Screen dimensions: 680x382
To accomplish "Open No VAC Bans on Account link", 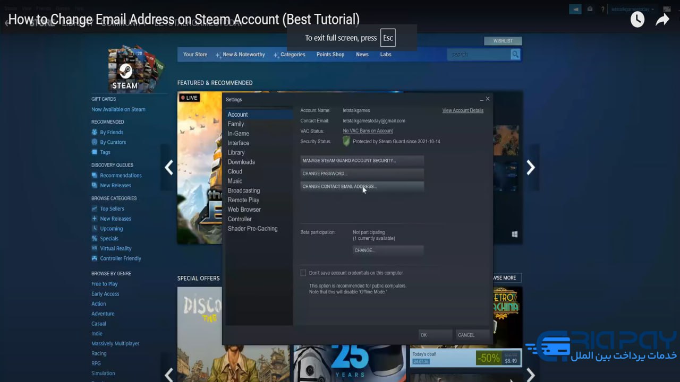I will click(368, 131).
